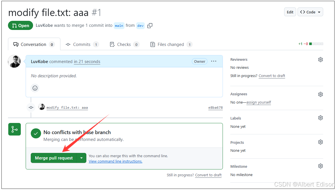Add emoji reaction with smiley icon
The width and height of the screenshot is (336, 190).
[35, 88]
